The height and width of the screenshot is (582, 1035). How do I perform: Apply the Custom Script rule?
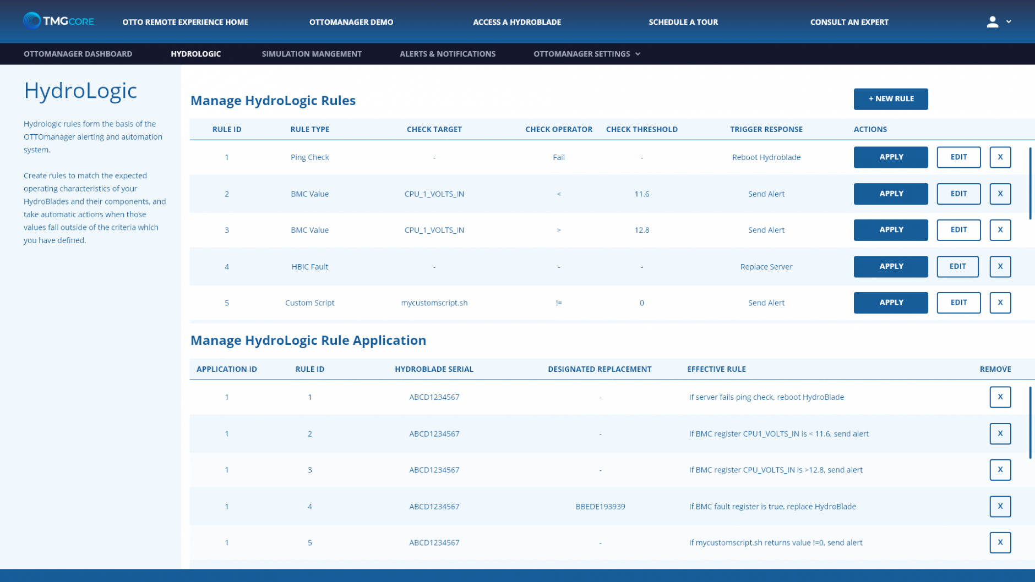891,303
